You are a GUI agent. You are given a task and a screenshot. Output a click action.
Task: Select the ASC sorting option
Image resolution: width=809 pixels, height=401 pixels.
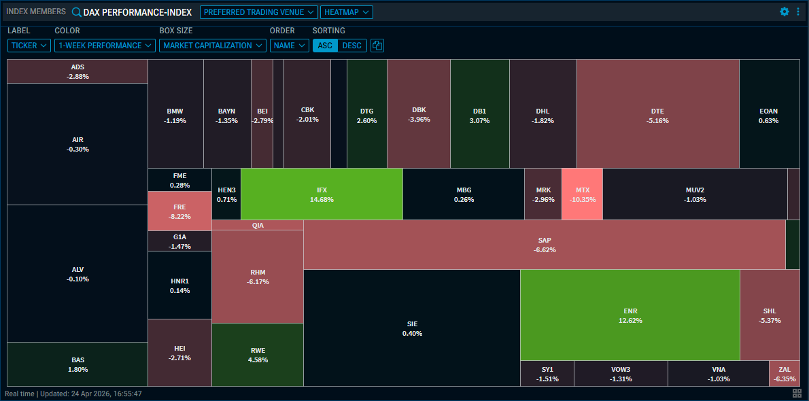point(325,46)
